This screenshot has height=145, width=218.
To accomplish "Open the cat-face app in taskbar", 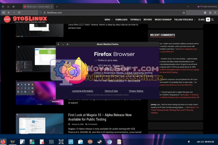I will point(13,142).
